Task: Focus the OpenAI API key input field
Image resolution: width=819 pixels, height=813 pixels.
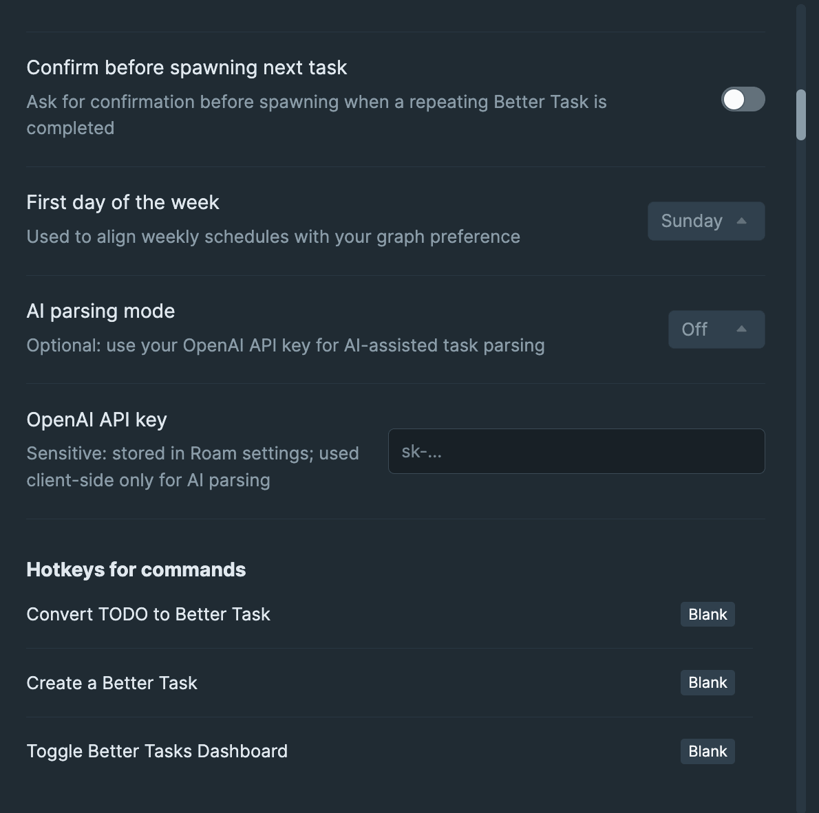Action: pos(576,451)
